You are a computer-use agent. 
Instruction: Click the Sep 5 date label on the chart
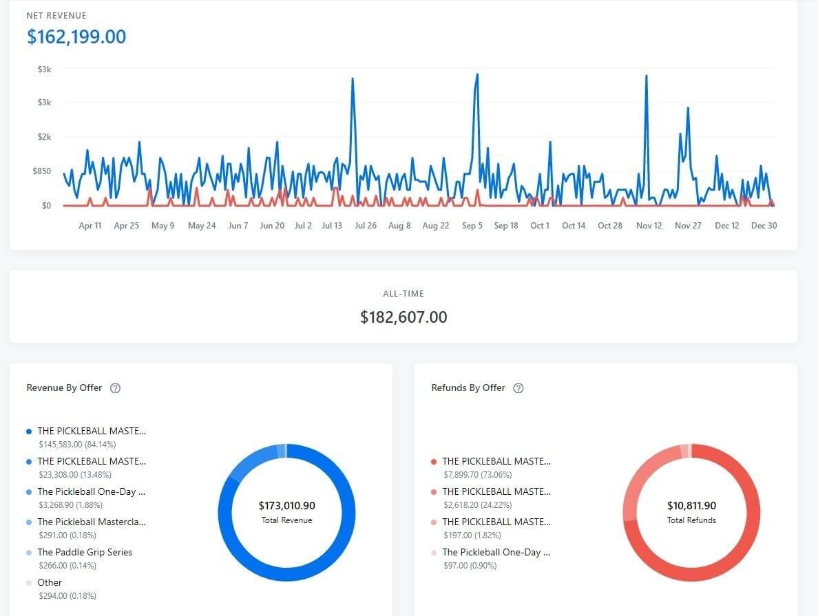[x=472, y=226]
